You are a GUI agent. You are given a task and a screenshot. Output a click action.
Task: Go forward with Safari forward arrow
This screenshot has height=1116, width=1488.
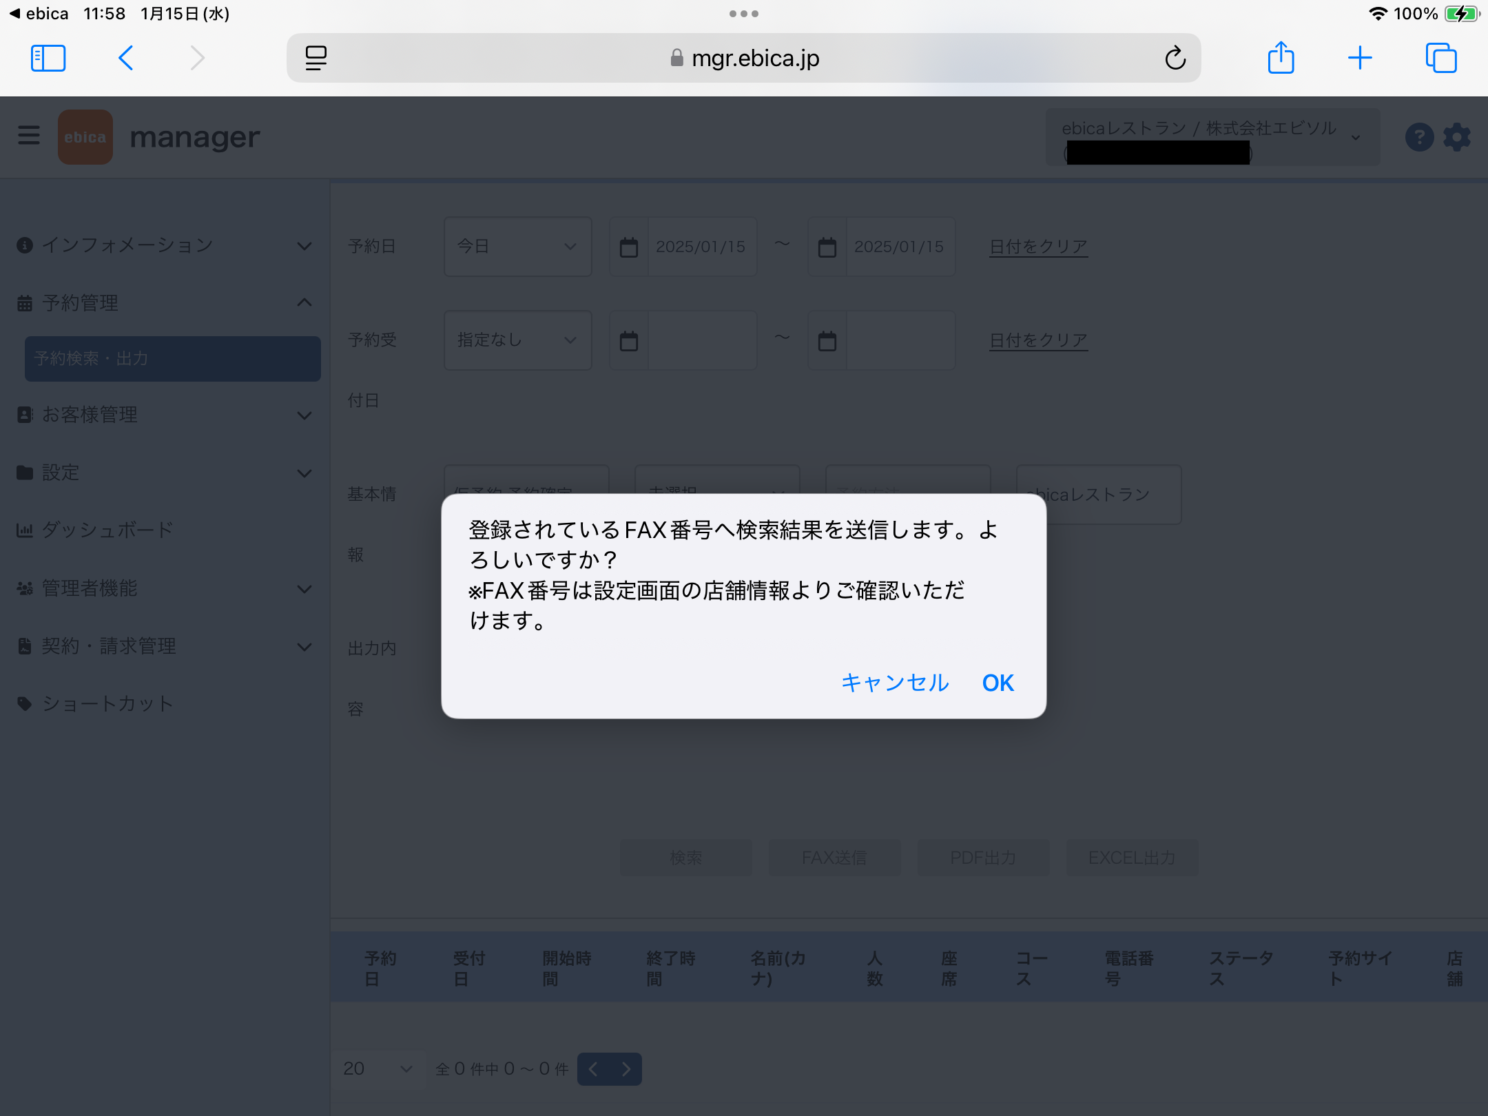(x=198, y=58)
